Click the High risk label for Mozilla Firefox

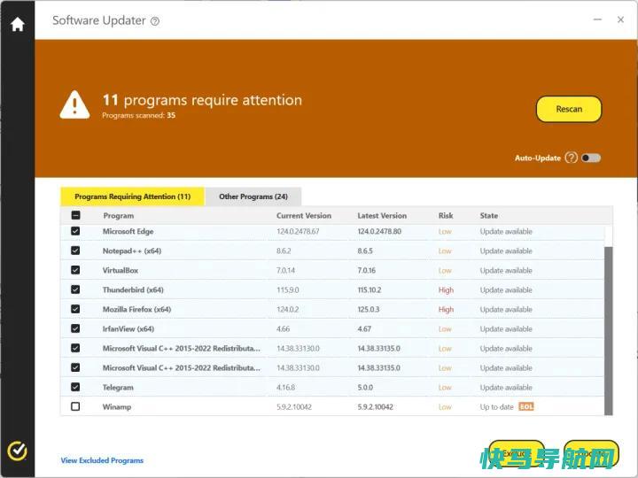(446, 309)
